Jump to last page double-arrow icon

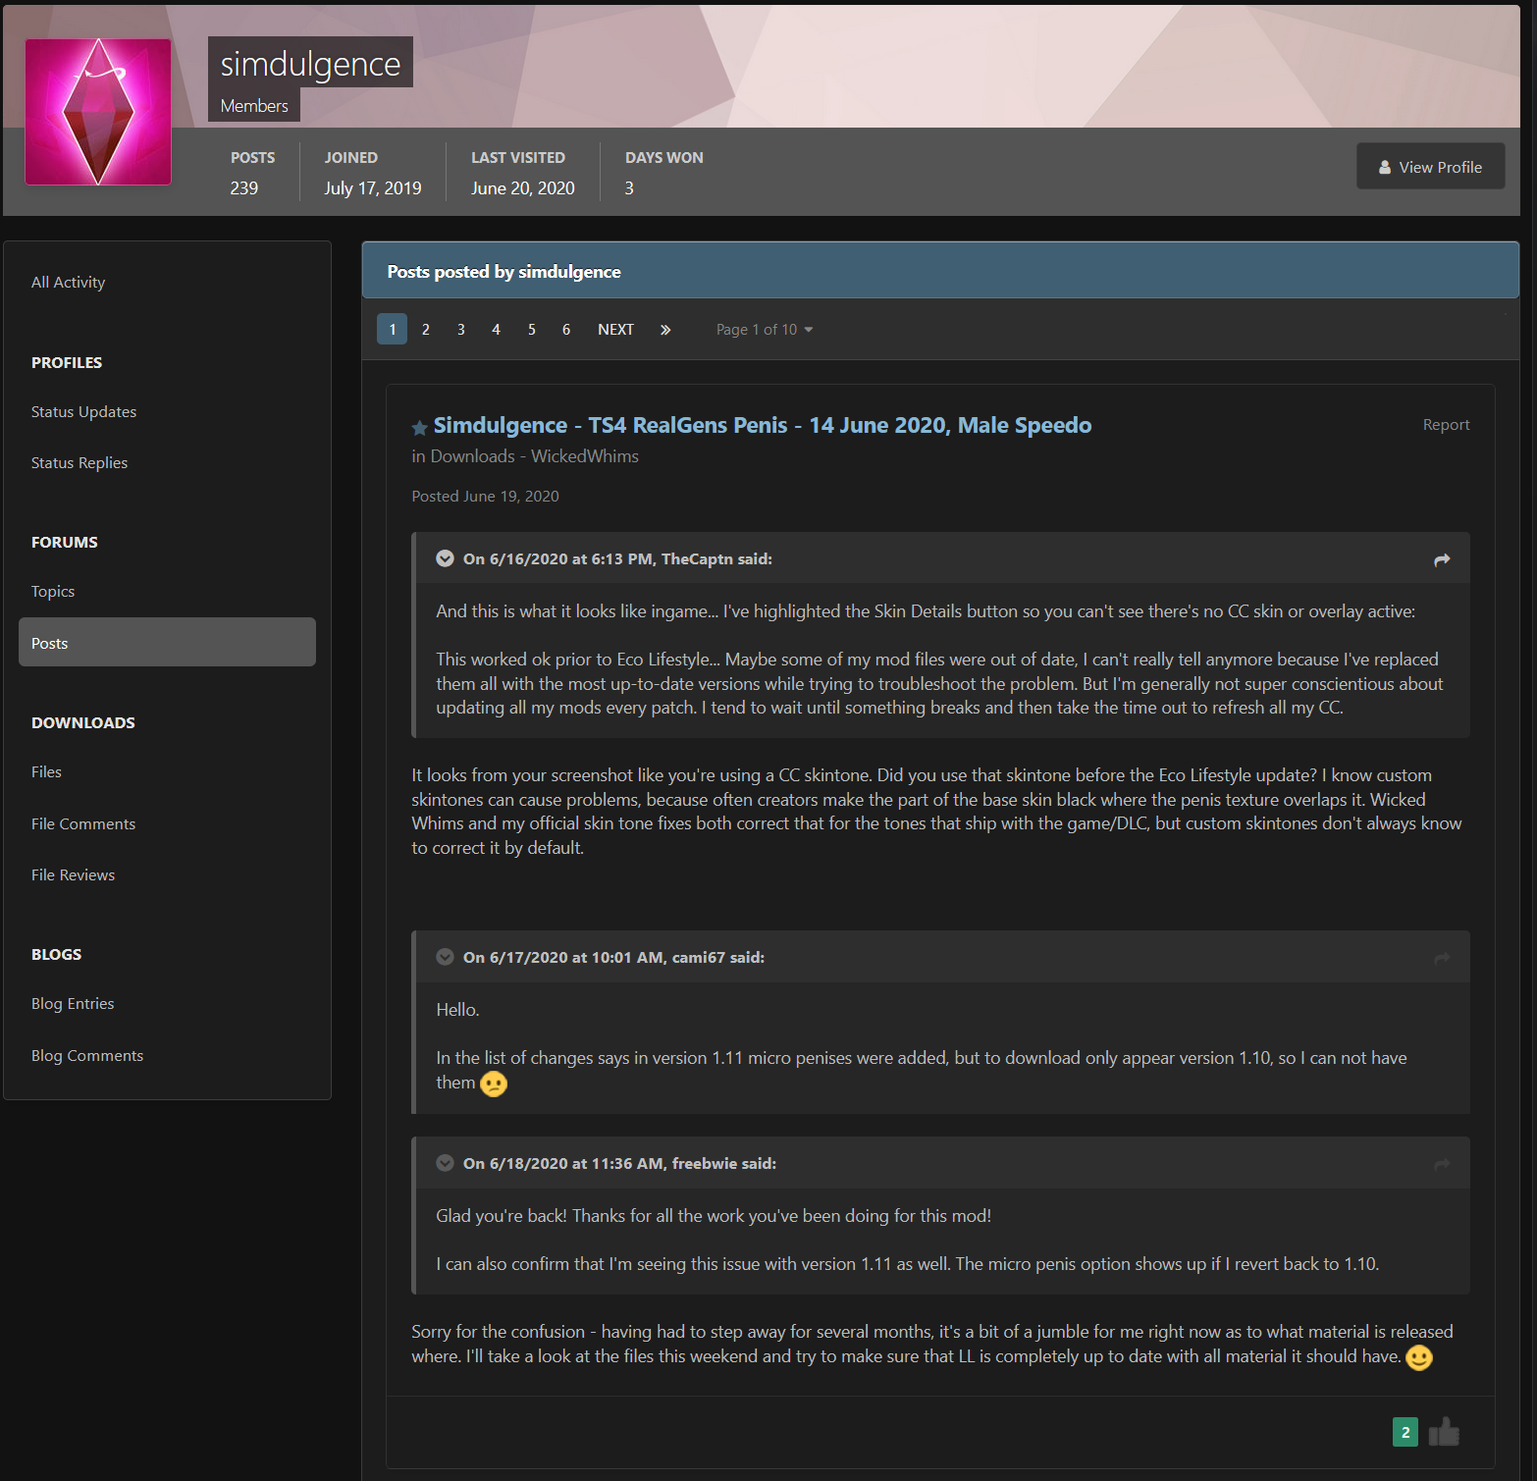tap(665, 330)
